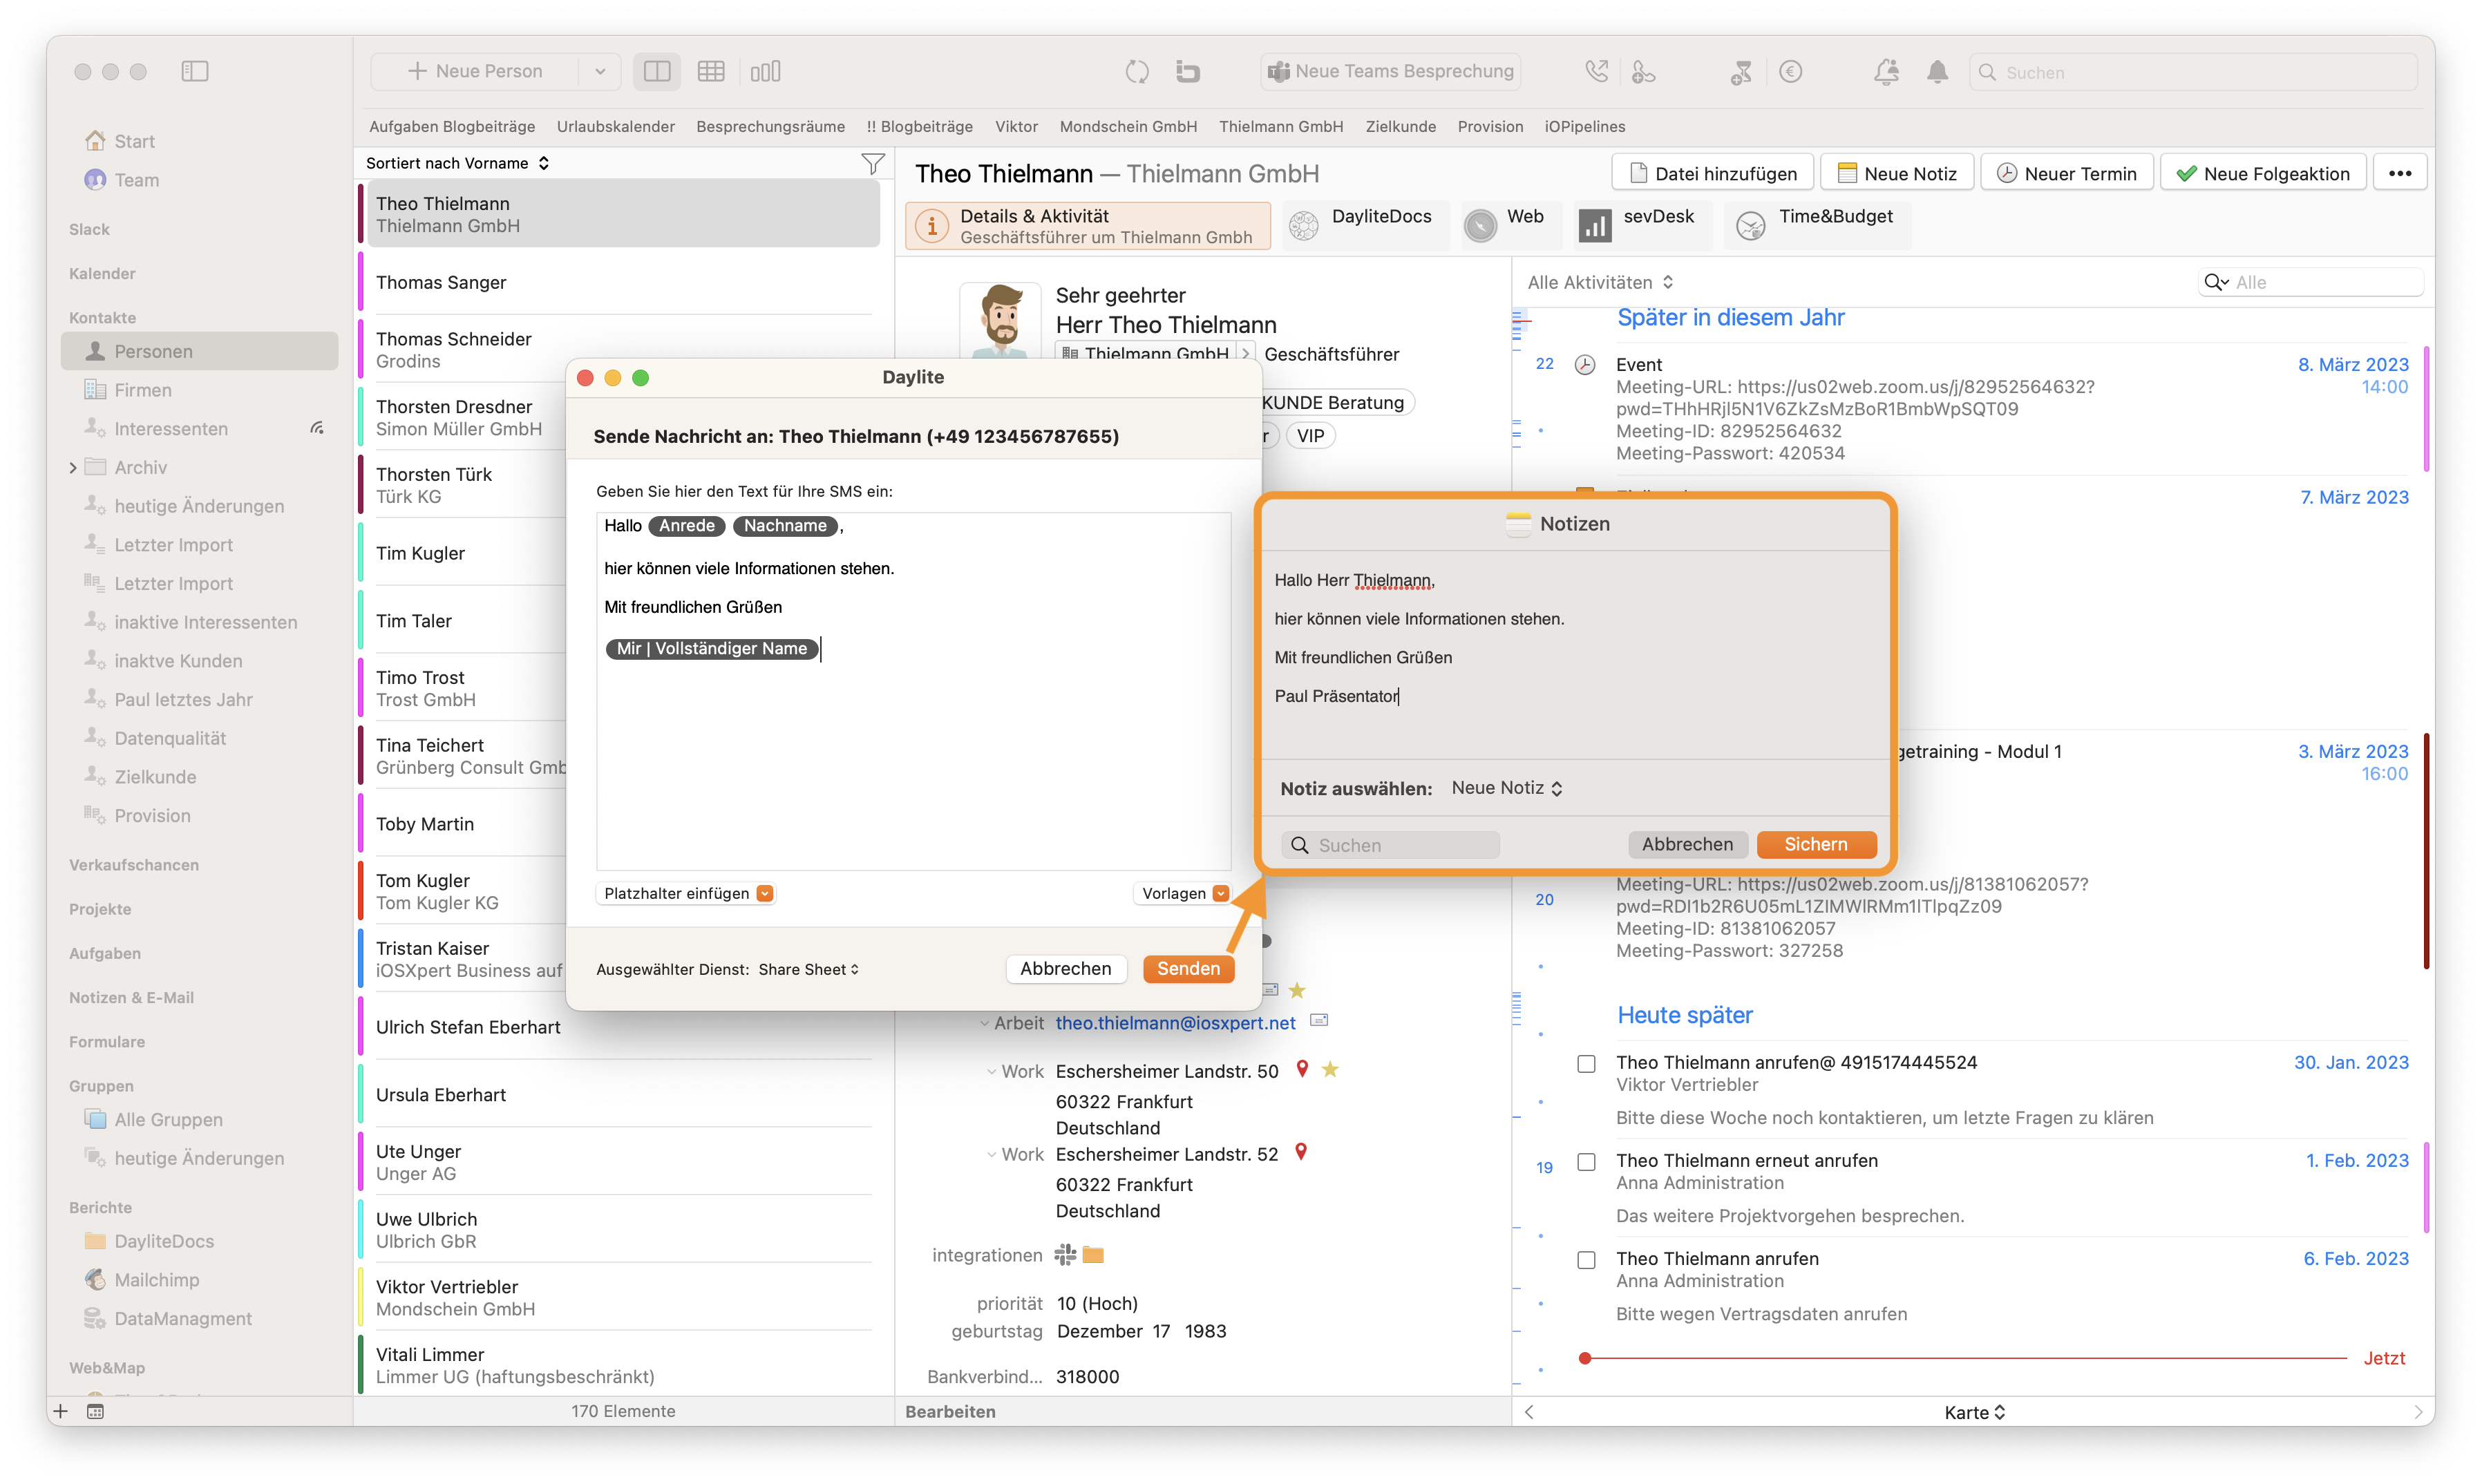Switch to table view icon

tap(711, 71)
